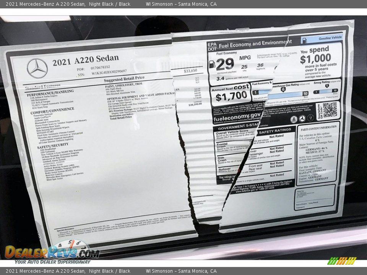
Task: Click the QR code on the fuel label
Action: (330, 110)
